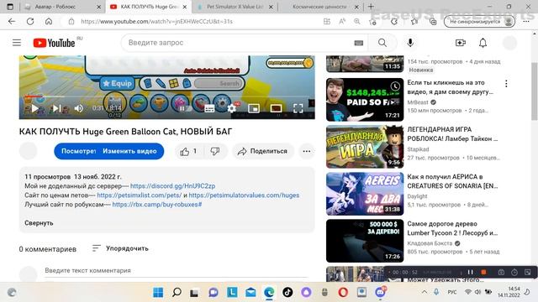The image size is (538, 302).
Task: Go back in the browser
Action: pos(12,21)
